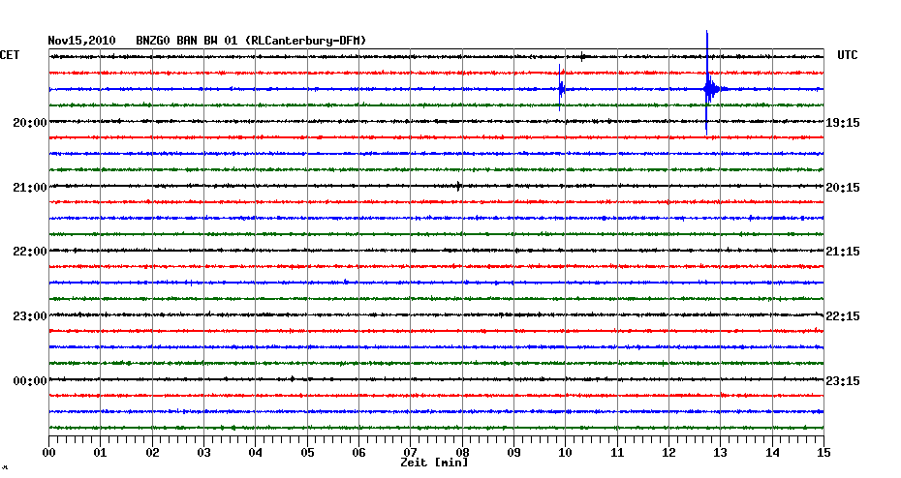Image resolution: width=901 pixels, height=478 pixels.
Task: Select the 00 tick on the minute axis
Action: (x=49, y=452)
